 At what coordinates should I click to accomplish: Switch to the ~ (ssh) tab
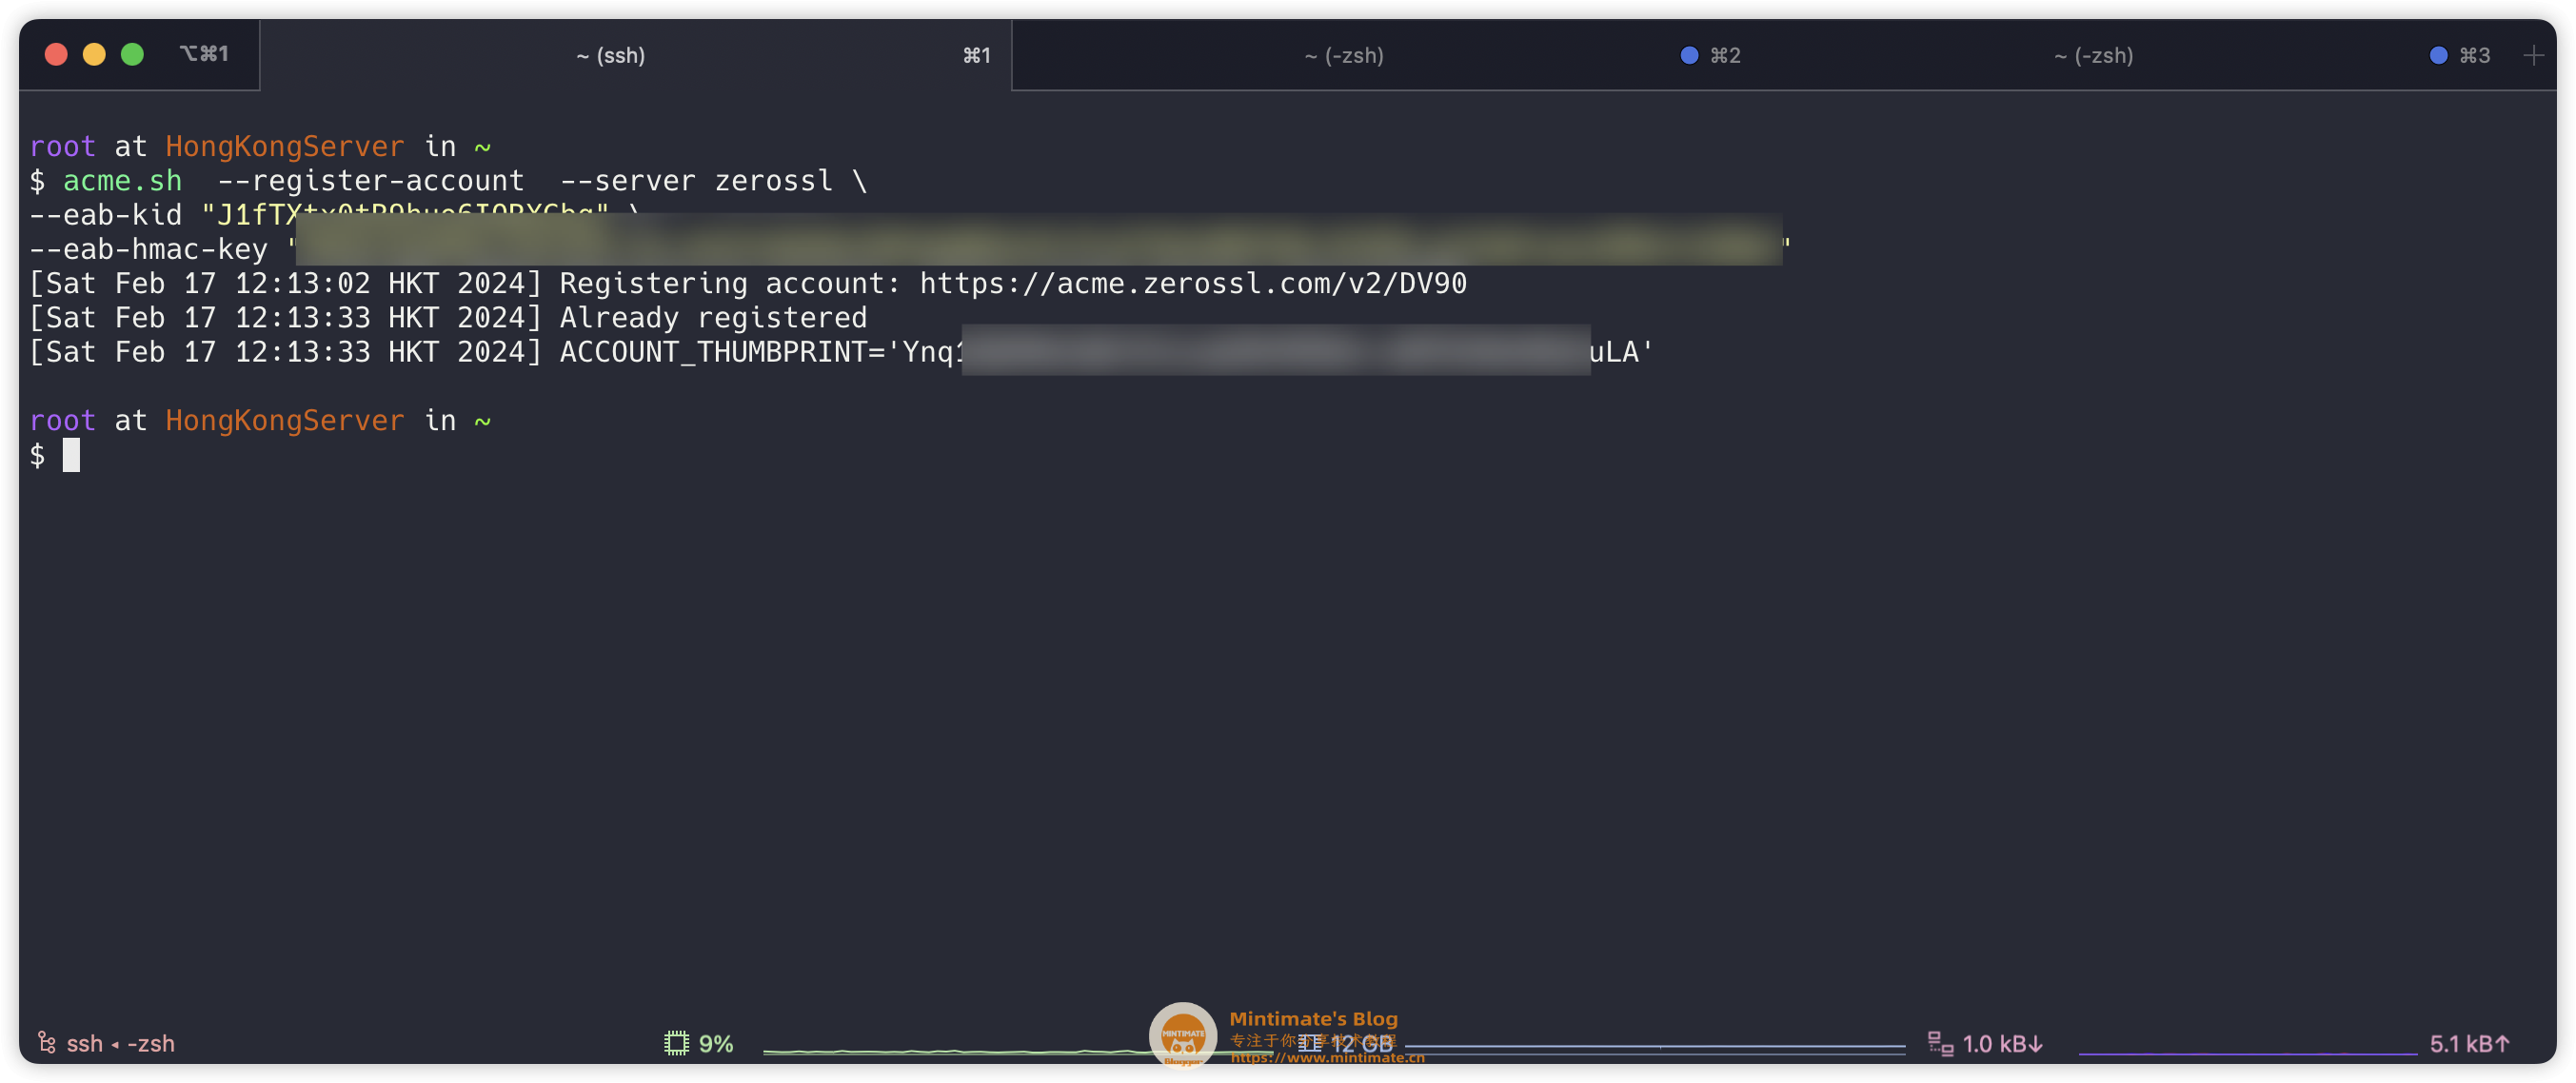[636, 55]
